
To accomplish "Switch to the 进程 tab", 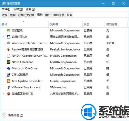I will click(x=5, y=15).
